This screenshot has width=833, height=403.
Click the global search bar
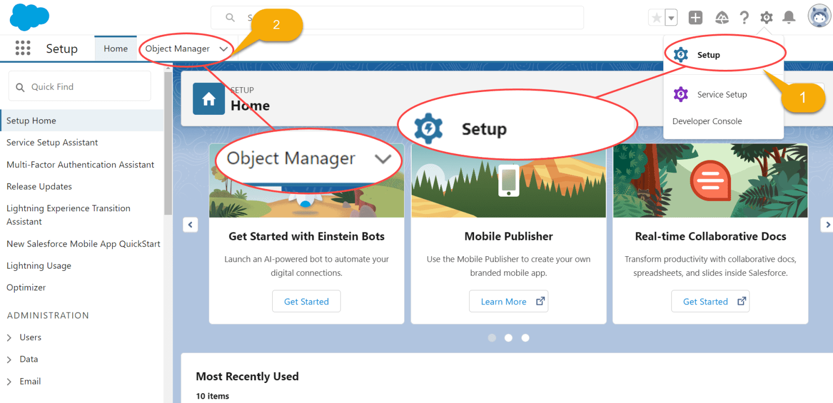point(397,18)
